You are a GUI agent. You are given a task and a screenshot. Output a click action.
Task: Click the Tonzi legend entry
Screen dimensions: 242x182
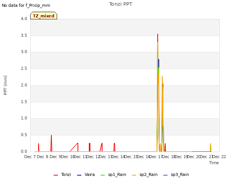pyautogui.click(x=62, y=174)
